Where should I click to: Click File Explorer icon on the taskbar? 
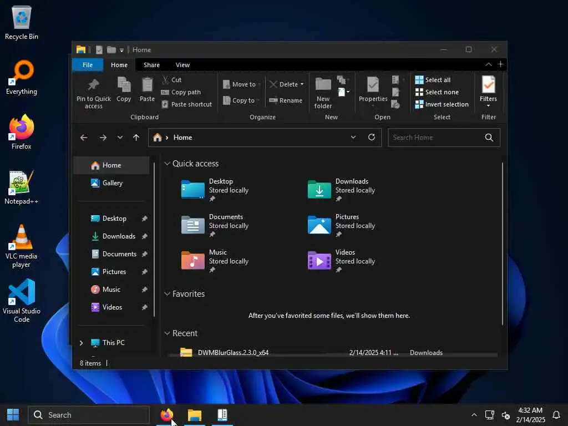coord(195,415)
